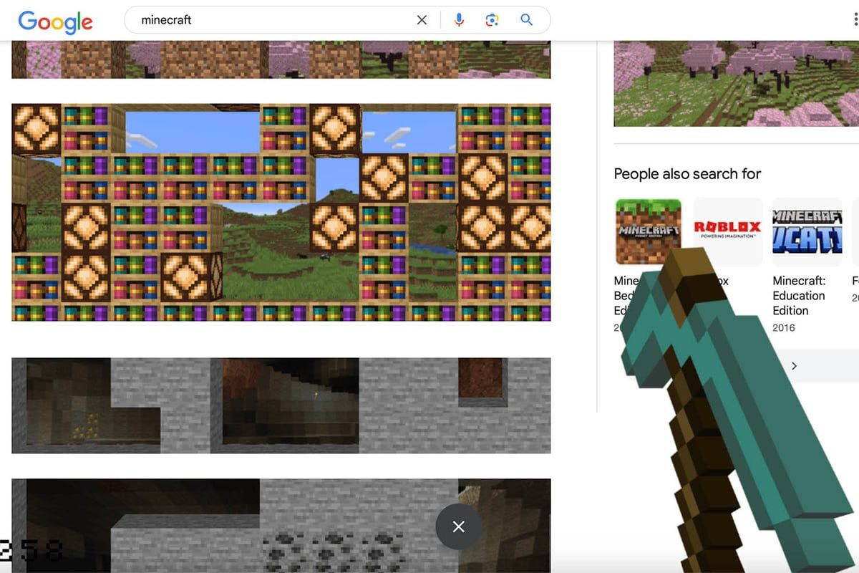Screen dimensions: 859x573
Task: Click the 2016 release year text
Action: 784,328
